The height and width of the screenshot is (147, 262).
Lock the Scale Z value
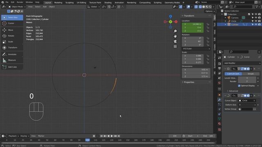point(208,62)
